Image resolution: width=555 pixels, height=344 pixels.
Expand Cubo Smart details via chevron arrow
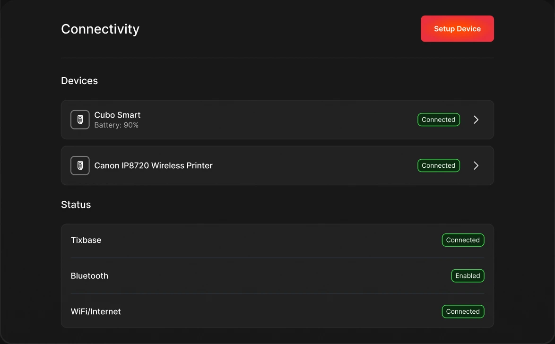point(476,120)
